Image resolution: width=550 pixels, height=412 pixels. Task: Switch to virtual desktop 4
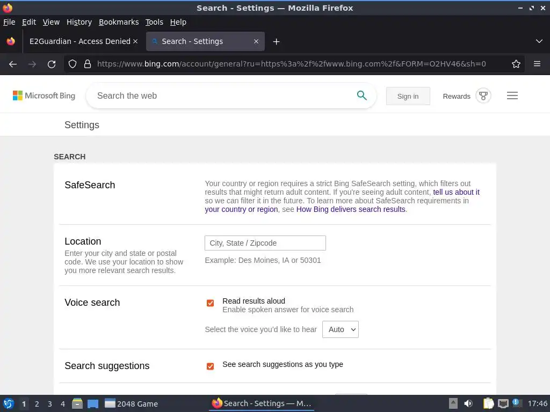coord(63,404)
